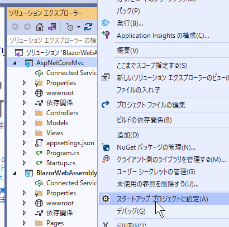Click the appsettings.json file icon
This screenshot has height=227, width=229.
click(39, 143)
